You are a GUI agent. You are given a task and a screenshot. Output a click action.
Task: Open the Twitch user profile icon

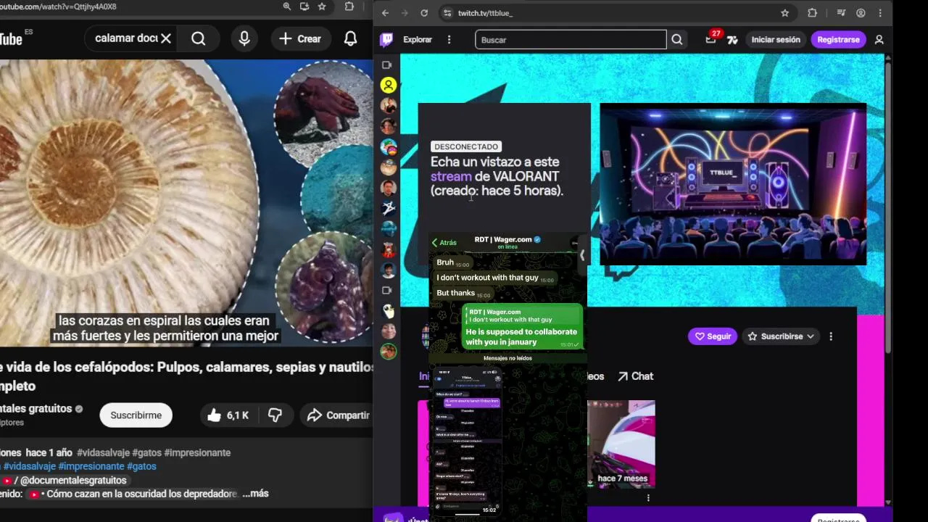879,40
